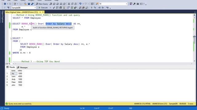Click the Copy icon

tap(72, 4)
